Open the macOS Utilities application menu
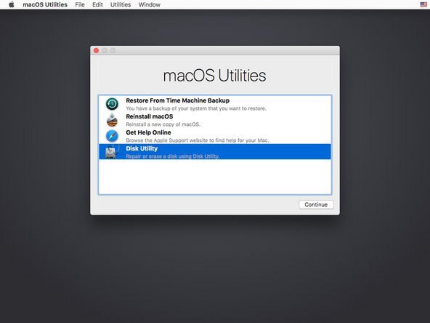Viewport: 430px width, 323px height. 45,4
